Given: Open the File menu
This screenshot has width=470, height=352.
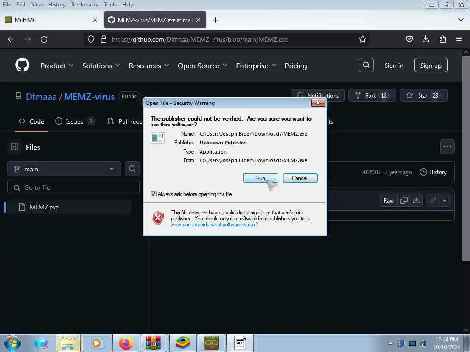Looking at the screenshot, I should coord(6,5).
